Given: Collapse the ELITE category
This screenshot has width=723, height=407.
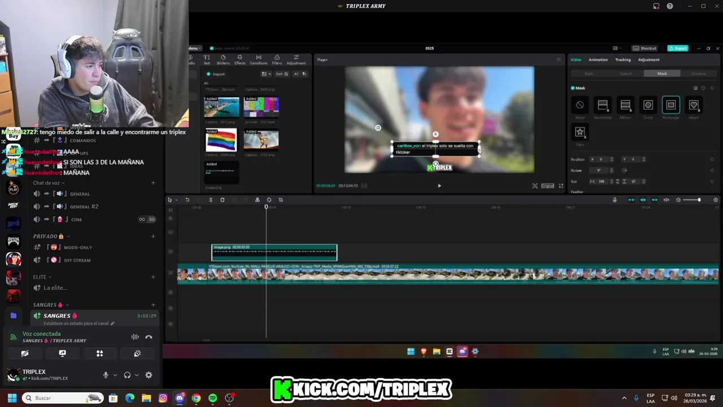Looking at the screenshot, I should [42, 277].
